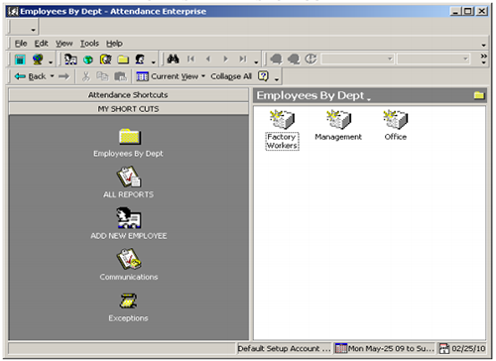The image size is (496, 361).
Task: Open the second empty toolbar combo box
Action: click(x=434, y=60)
